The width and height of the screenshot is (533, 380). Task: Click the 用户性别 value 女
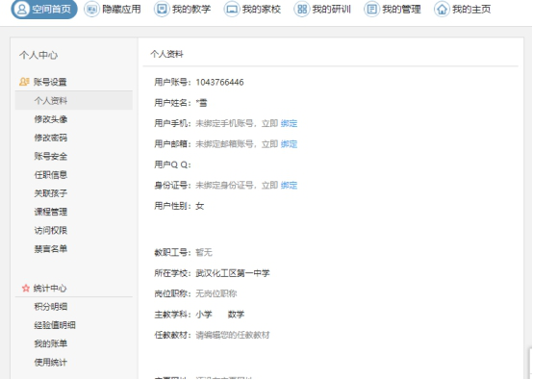200,206
